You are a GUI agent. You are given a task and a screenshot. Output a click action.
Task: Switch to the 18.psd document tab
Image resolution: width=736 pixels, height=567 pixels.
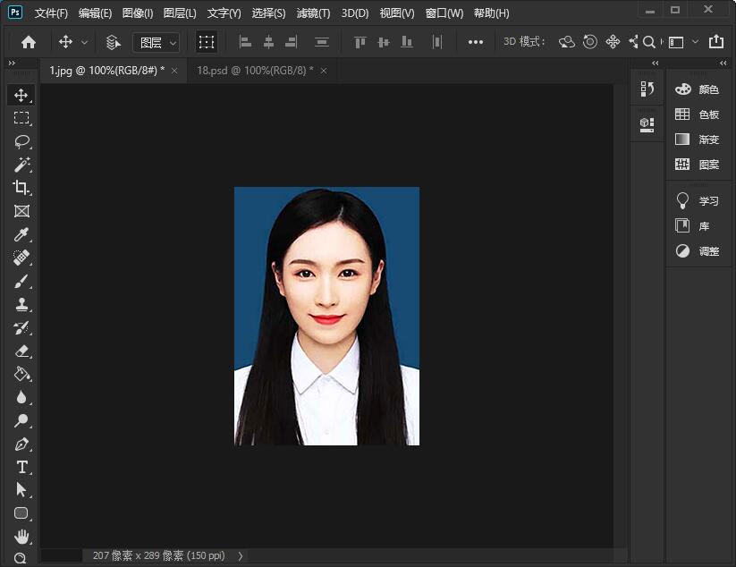click(254, 71)
